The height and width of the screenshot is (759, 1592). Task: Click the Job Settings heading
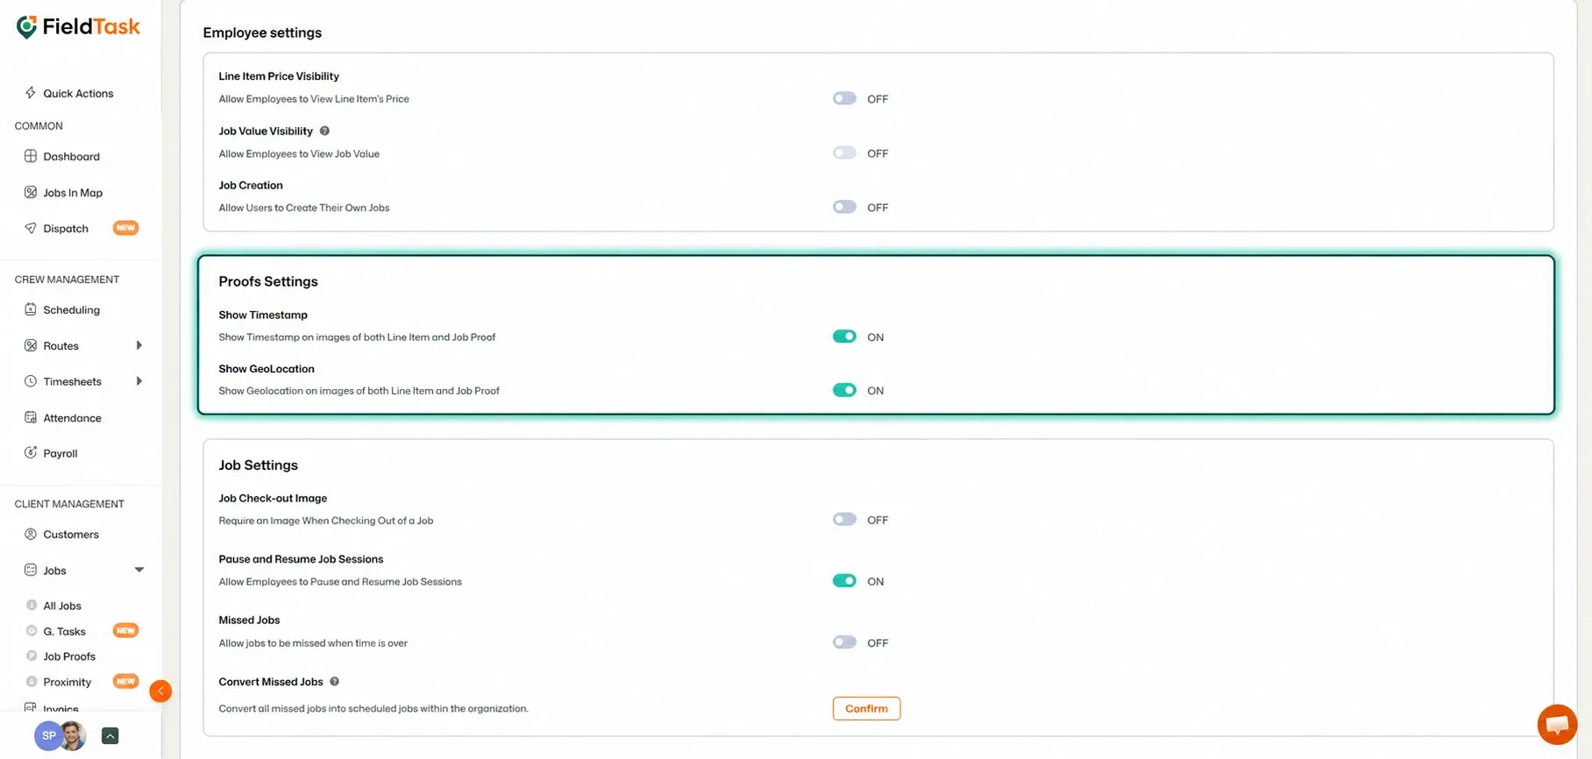pyautogui.click(x=259, y=465)
